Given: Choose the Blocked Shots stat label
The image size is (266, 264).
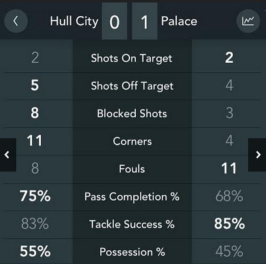Looking at the screenshot, I should 132,113.
